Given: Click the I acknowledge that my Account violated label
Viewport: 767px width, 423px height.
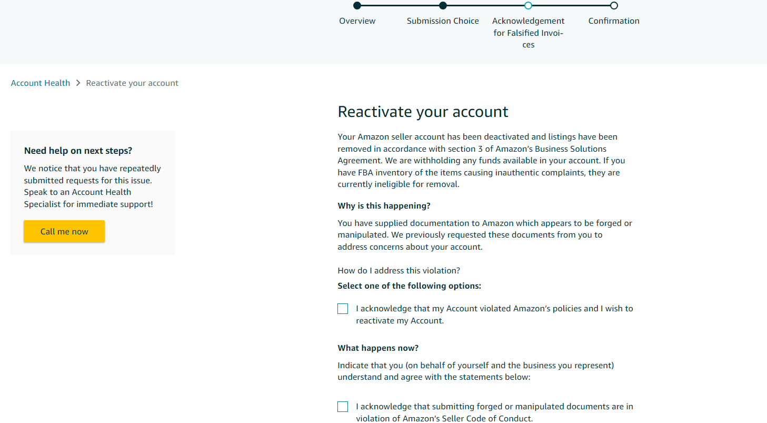Looking at the screenshot, I should (x=494, y=314).
